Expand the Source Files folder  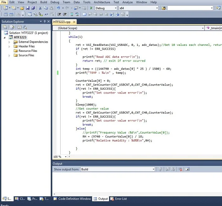click(10, 55)
